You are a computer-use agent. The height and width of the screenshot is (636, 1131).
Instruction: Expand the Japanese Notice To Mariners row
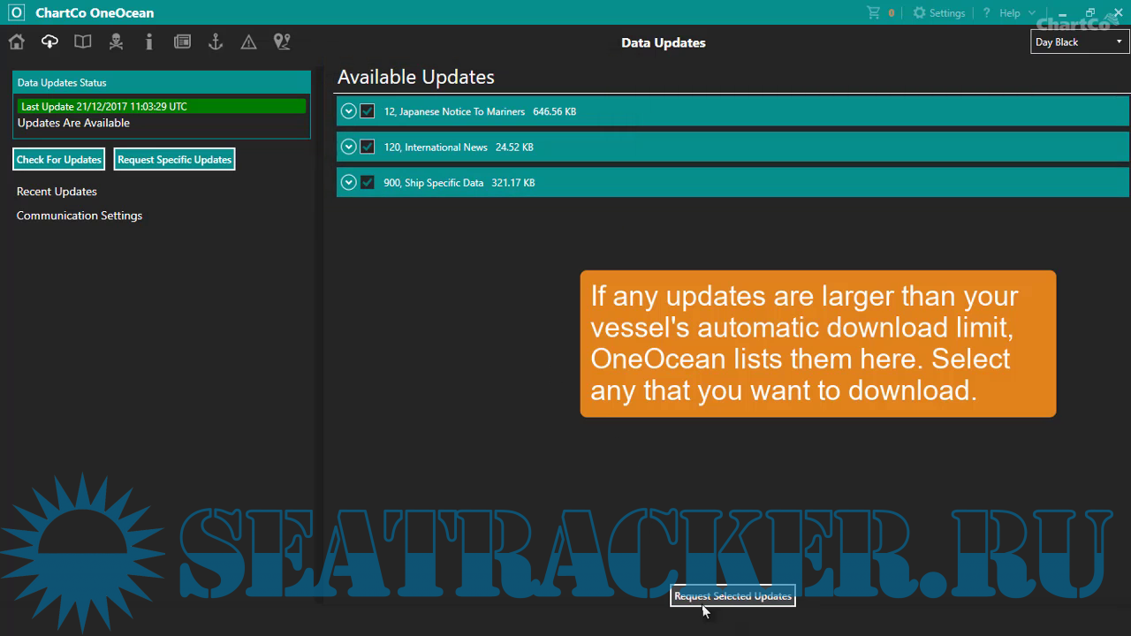click(348, 111)
